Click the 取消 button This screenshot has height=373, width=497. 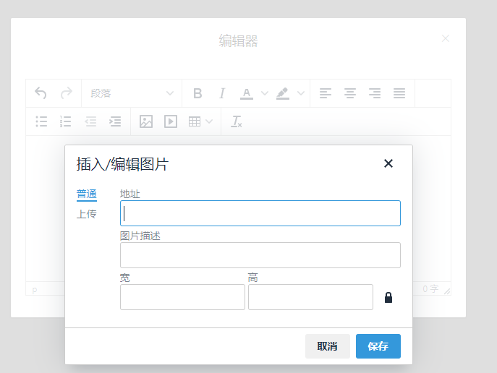tap(327, 346)
